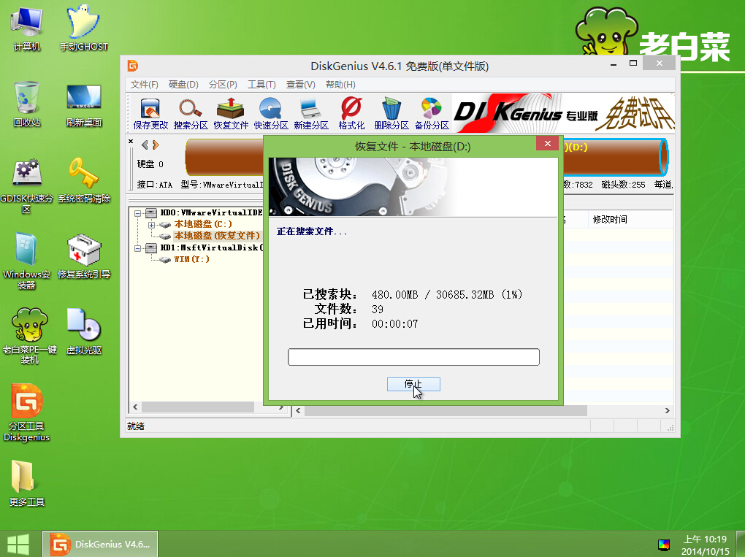Select the Windows安装器 desktop icon

26,261
